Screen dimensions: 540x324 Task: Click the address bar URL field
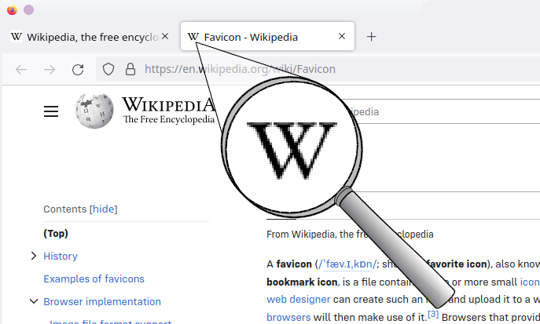(314, 69)
